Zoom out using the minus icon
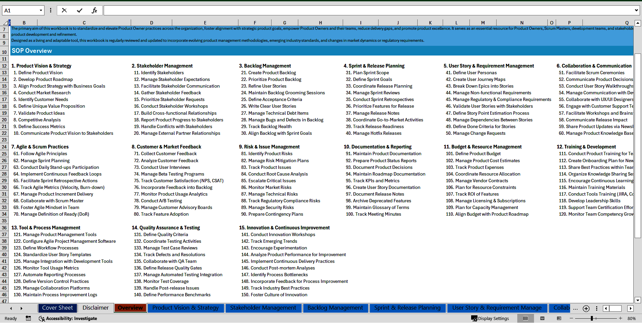The width and height of the screenshot is (642, 323). (571, 318)
